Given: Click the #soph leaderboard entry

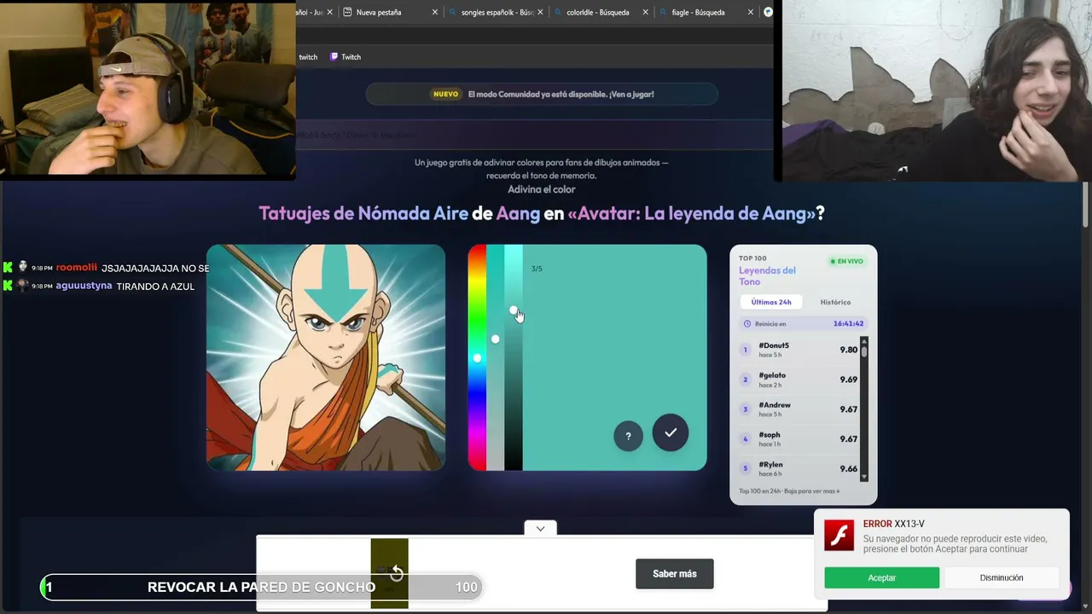Looking at the screenshot, I should point(799,439).
